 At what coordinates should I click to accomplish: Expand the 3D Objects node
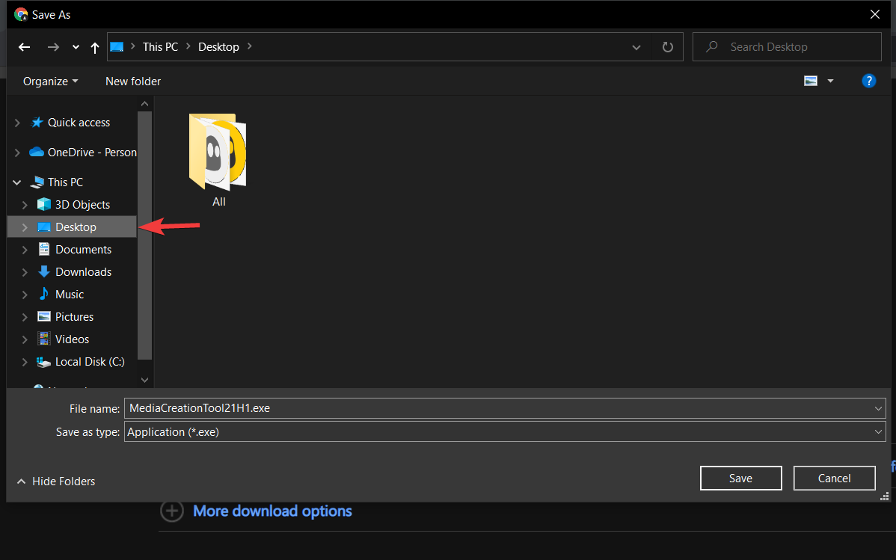[25, 205]
